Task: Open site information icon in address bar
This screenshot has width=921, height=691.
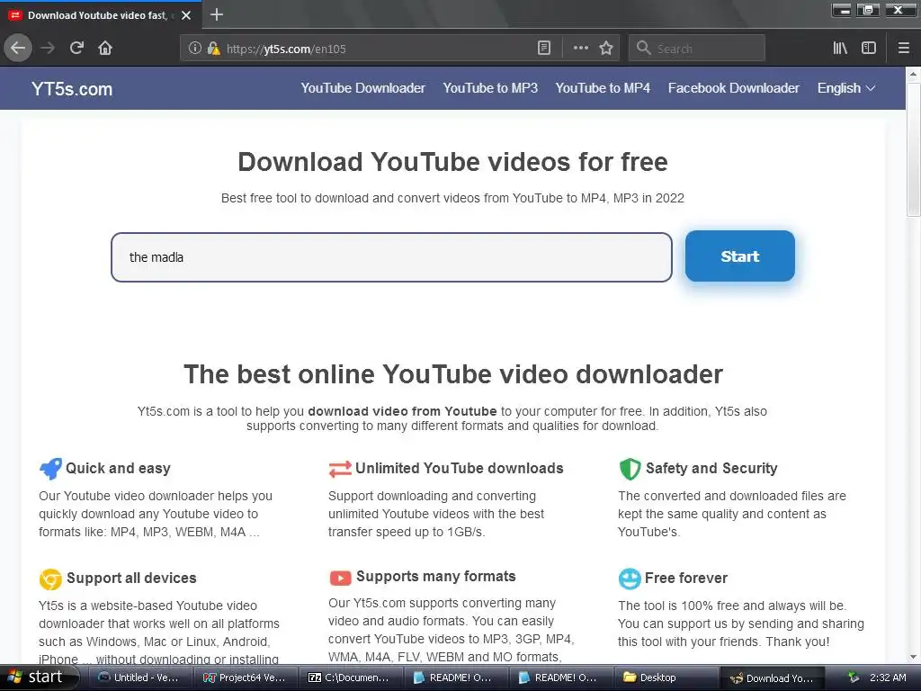Action: click(x=195, y=49)
